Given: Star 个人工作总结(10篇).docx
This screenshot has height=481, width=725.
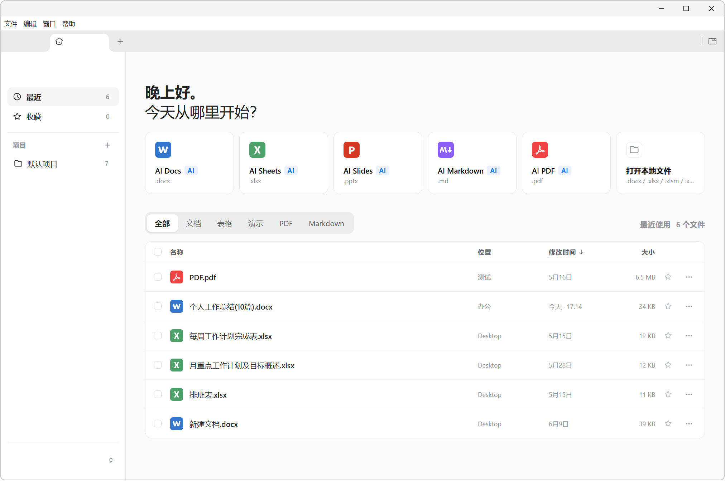Looking at the screenshot, I should [x=668, y=306].
